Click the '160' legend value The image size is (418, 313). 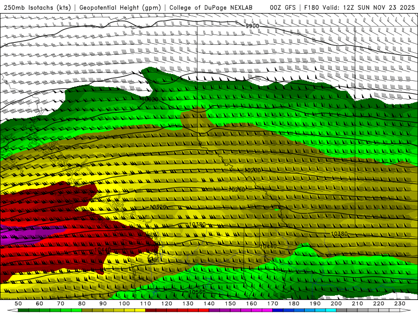pyautogui.click(x=252, y=304)
